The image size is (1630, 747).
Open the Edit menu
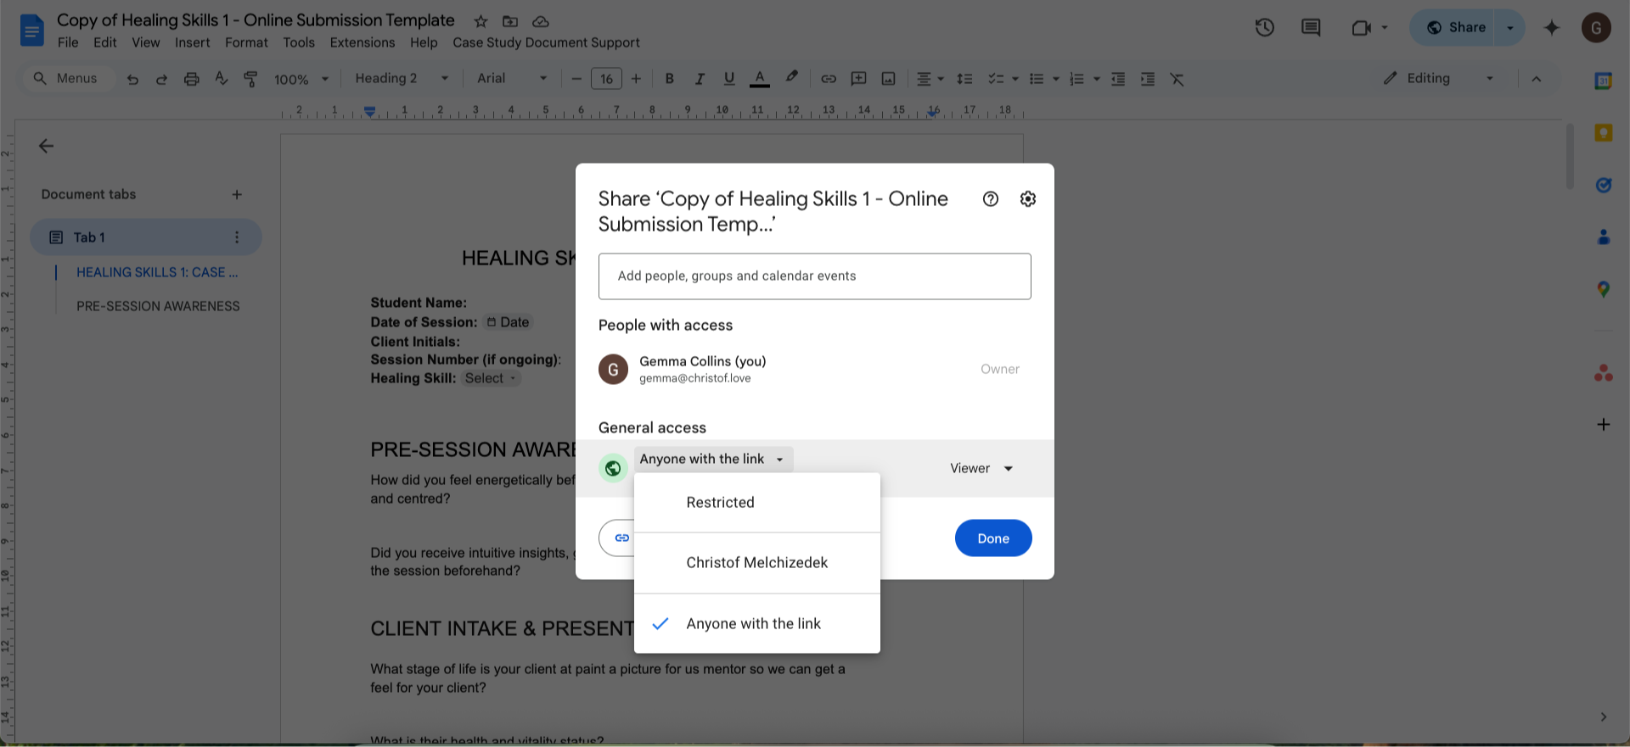pos(105,43)
